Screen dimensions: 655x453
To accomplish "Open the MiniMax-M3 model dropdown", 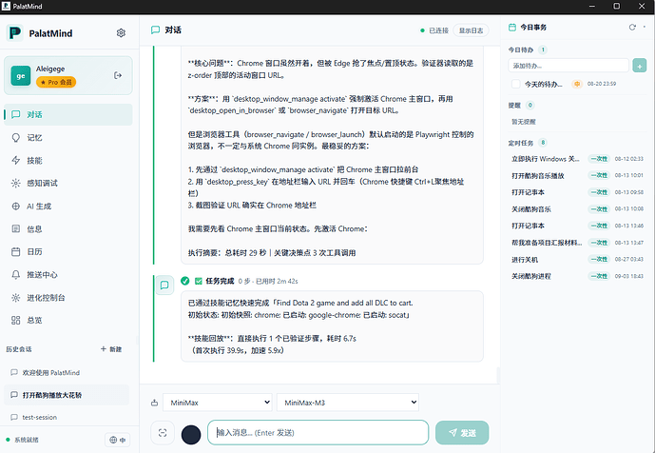I will click(348, 403).
